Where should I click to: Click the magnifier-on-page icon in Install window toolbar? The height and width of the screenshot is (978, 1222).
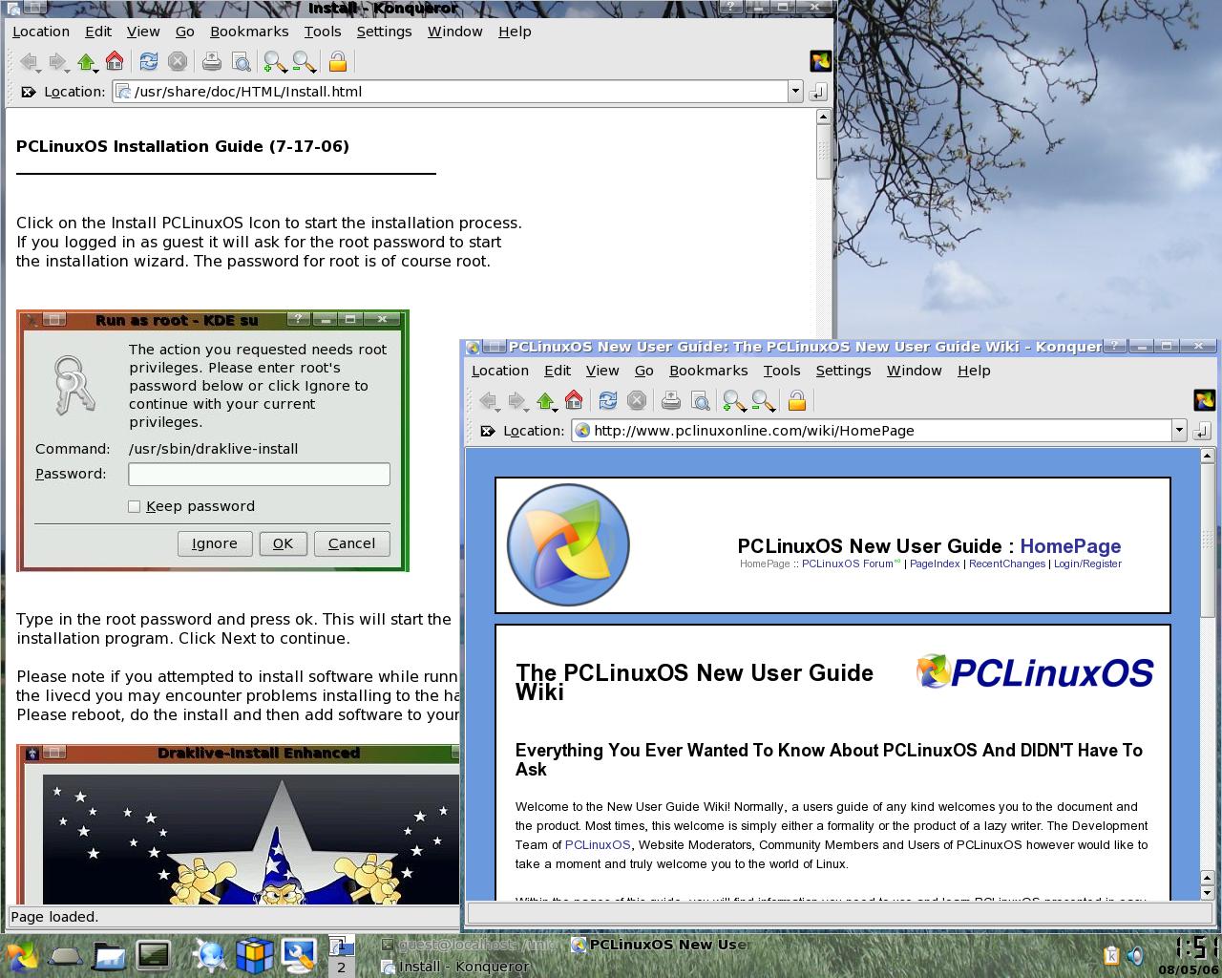click(242, 62)
